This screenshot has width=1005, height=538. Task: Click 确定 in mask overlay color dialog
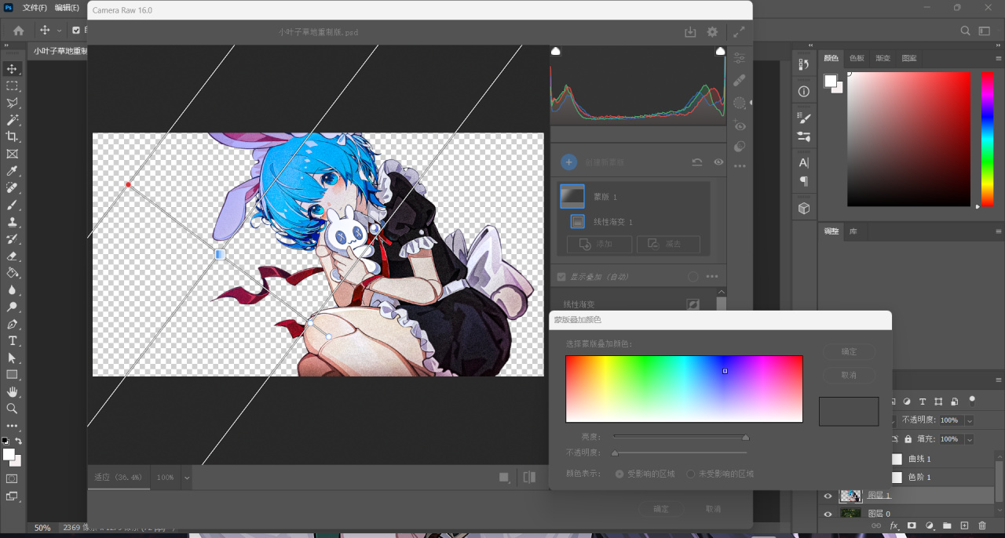pyautogui.click(x=849, y=351)
